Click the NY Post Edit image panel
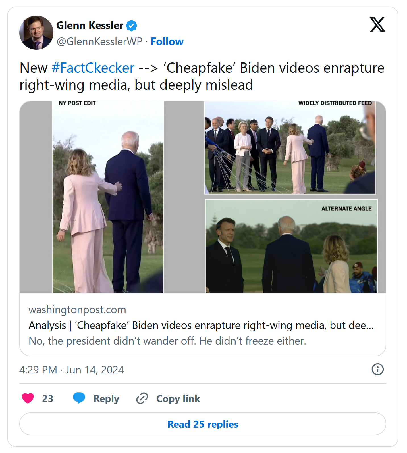 click(x=108, y=197)
